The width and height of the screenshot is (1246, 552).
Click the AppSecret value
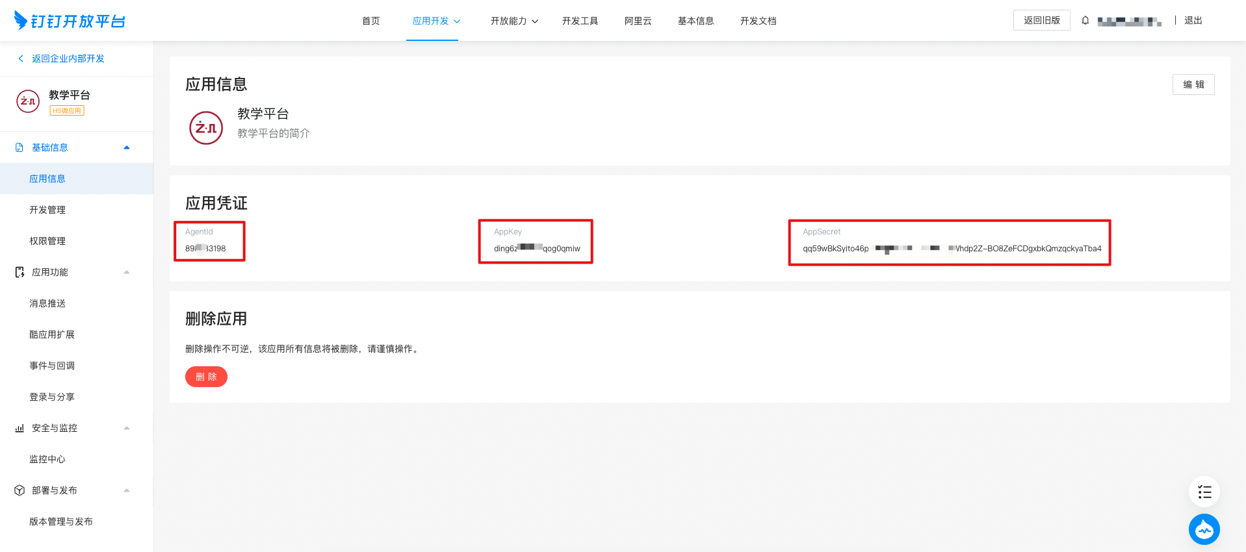[952, 249]
